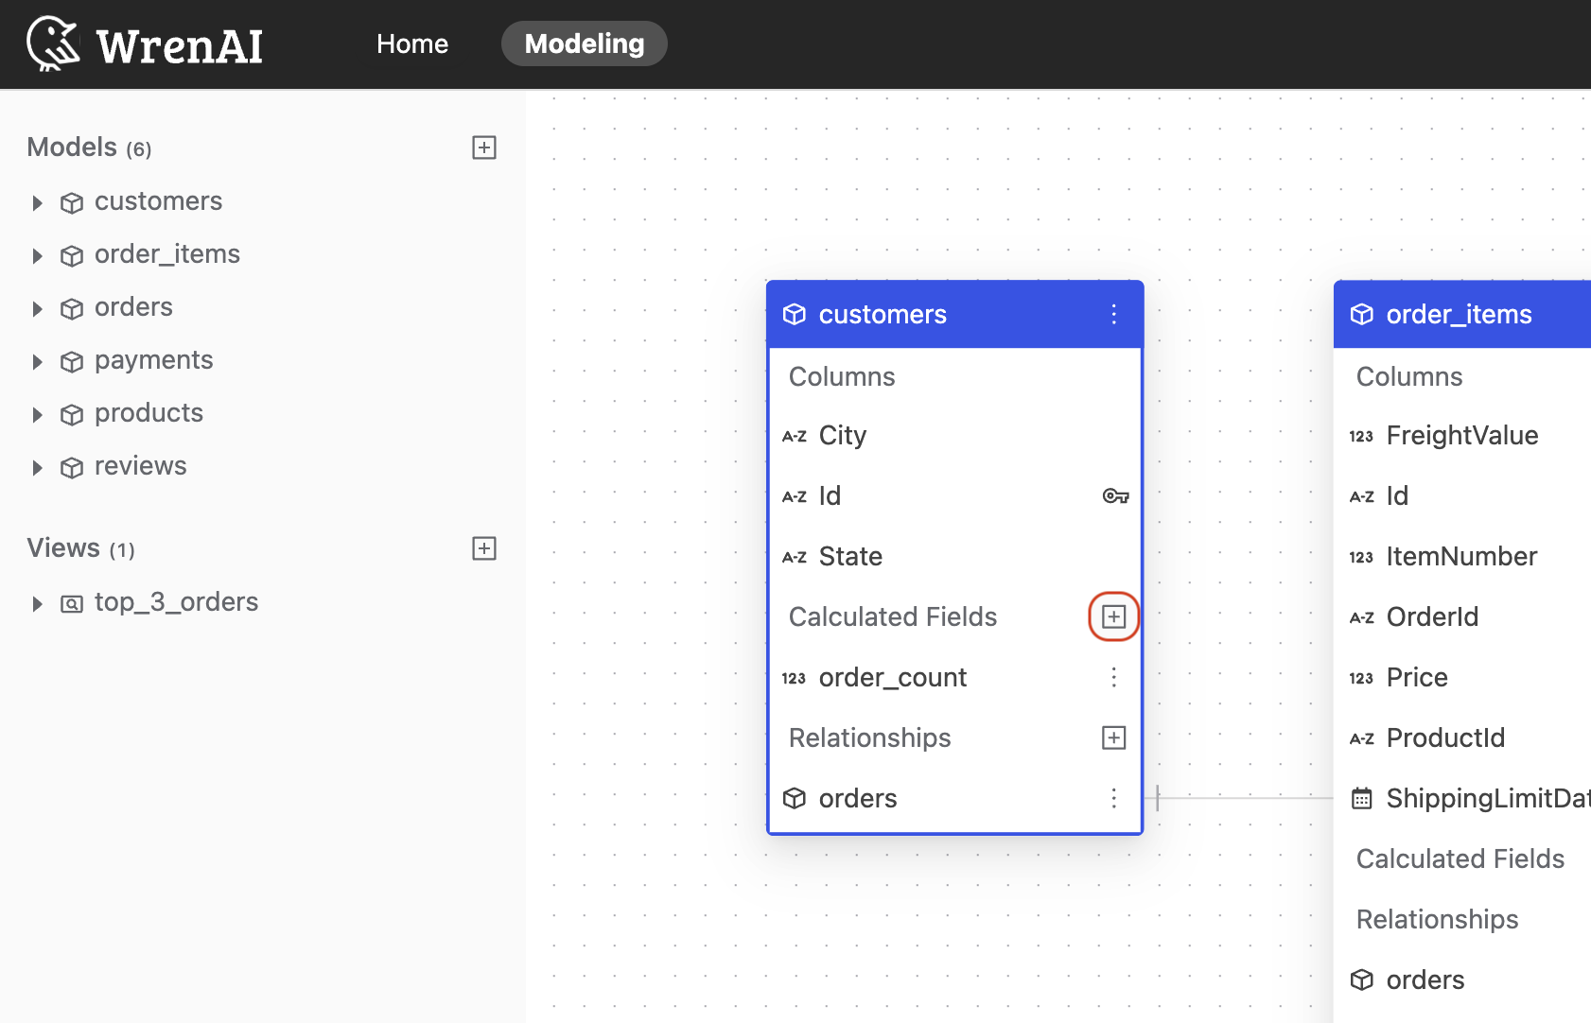Select FreightValue column in order_items
The height and width of the screenshot is (1023, 1591).
click(1462, 435)
